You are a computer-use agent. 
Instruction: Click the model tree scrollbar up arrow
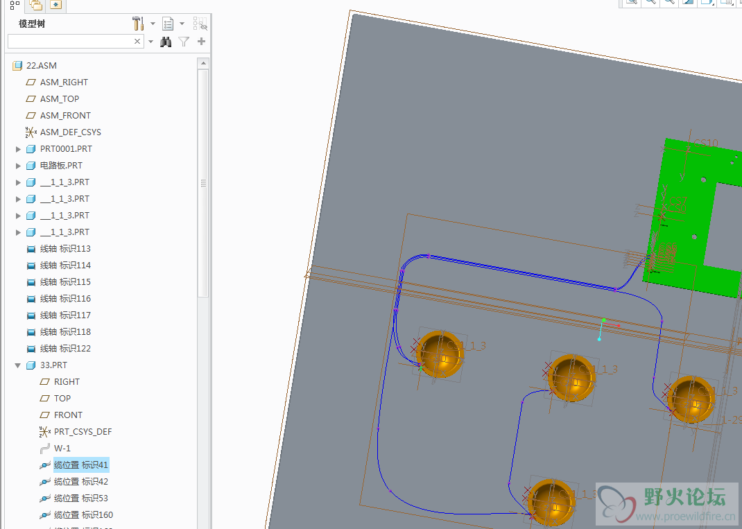point(203,63)
